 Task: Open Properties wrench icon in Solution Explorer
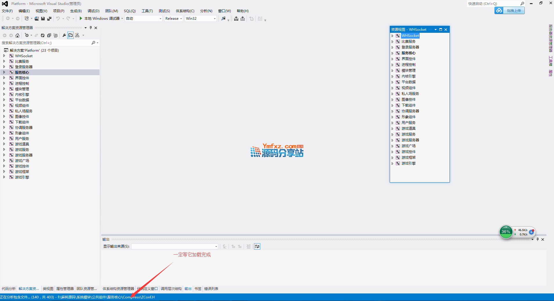[x=64, y=35]
